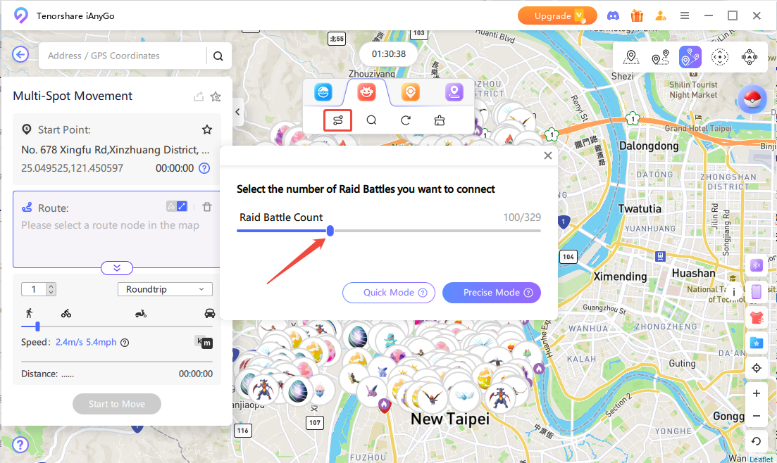777x463 pixels.
Task: Toggle the km/m distance unit switch
Action: tap(204, 343)
